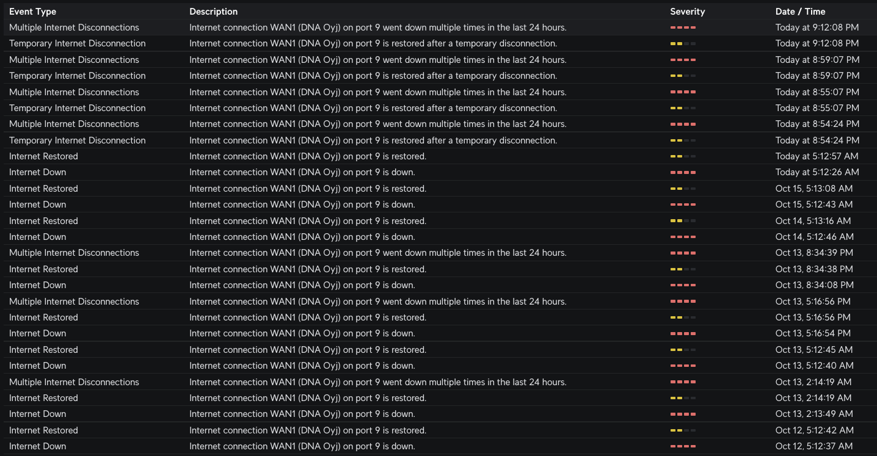Click severity indicator on Oct 13, 2:13:49 AM row

click(683, 414)
